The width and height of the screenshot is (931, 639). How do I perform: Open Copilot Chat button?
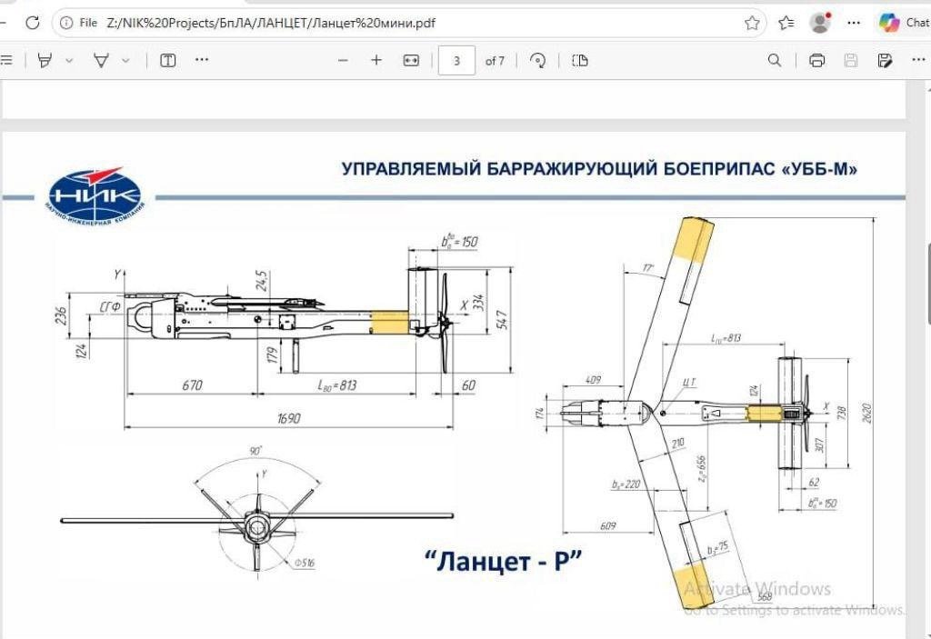point(904,23)
